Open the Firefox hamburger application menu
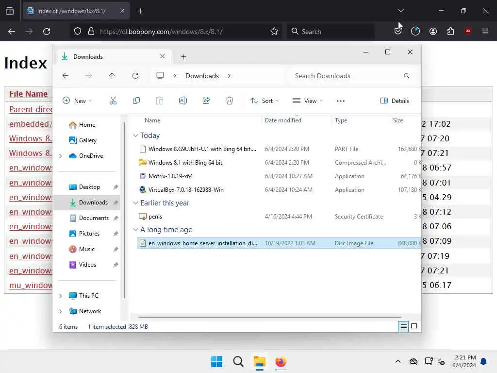The image size is (497, 373). (485, 31)
